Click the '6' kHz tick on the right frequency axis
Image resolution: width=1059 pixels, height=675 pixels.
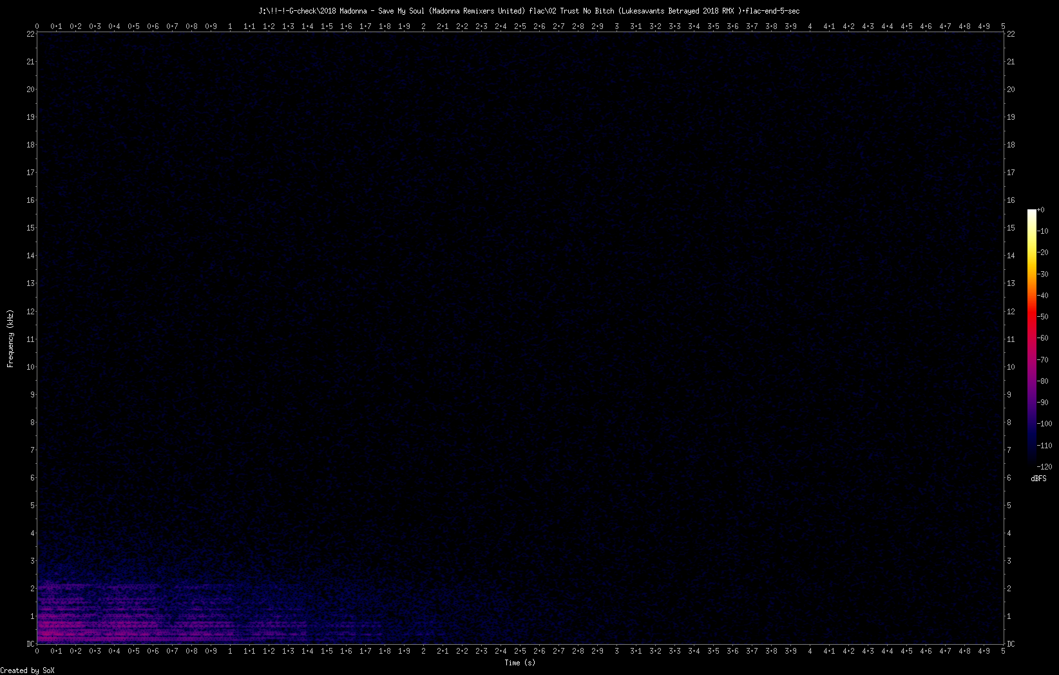[1009, 478]
